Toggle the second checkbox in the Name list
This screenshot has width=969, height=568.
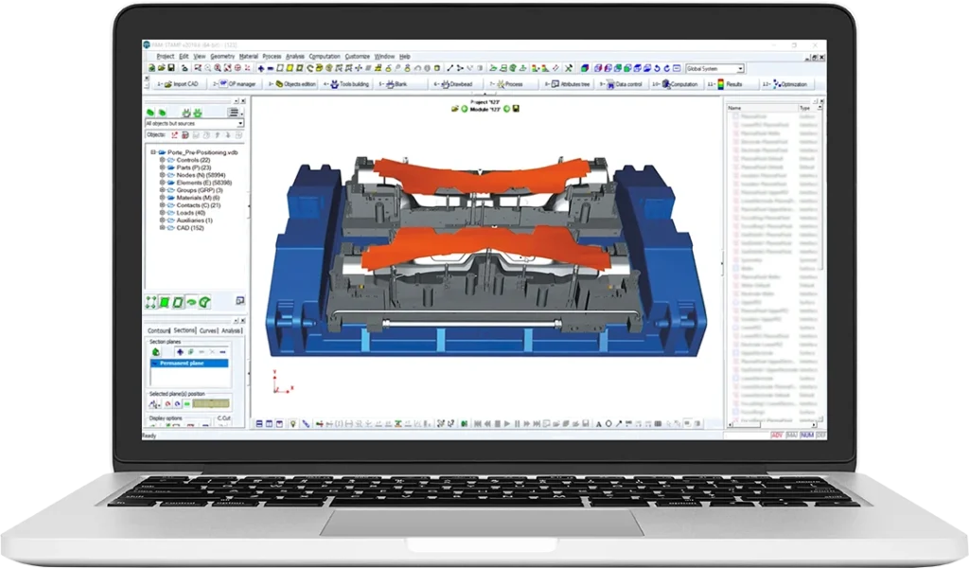tap(734, 127)
